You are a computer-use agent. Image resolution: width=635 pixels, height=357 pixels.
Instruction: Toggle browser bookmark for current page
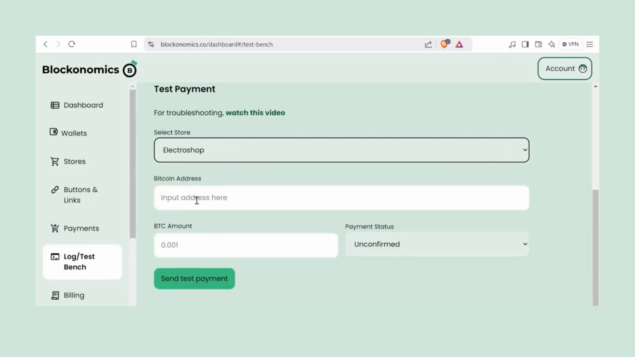tap(134, 44)
